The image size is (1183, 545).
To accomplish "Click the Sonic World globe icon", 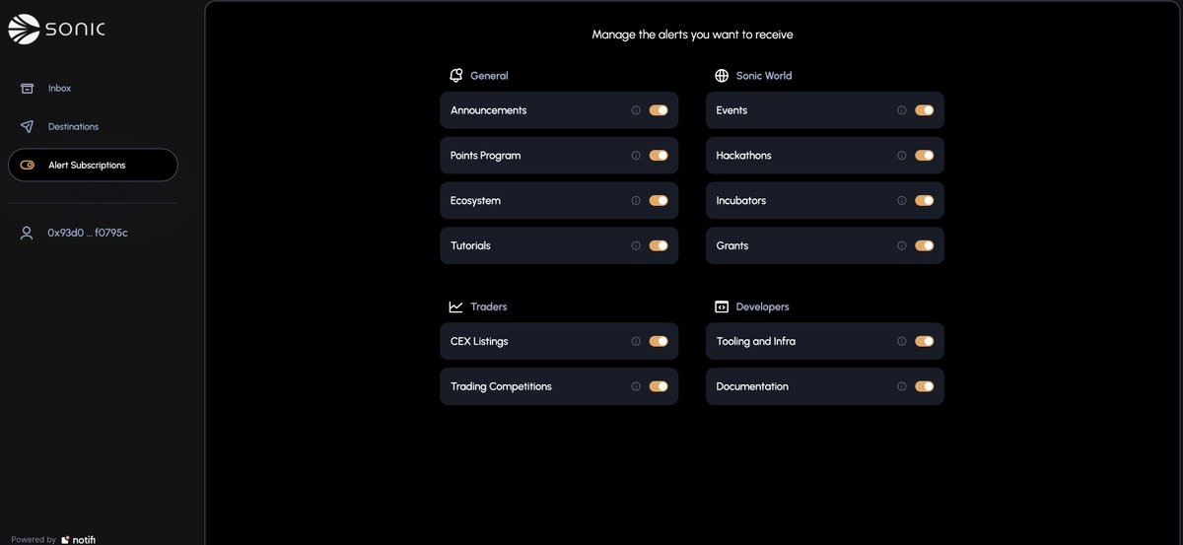I will point(722,76).
